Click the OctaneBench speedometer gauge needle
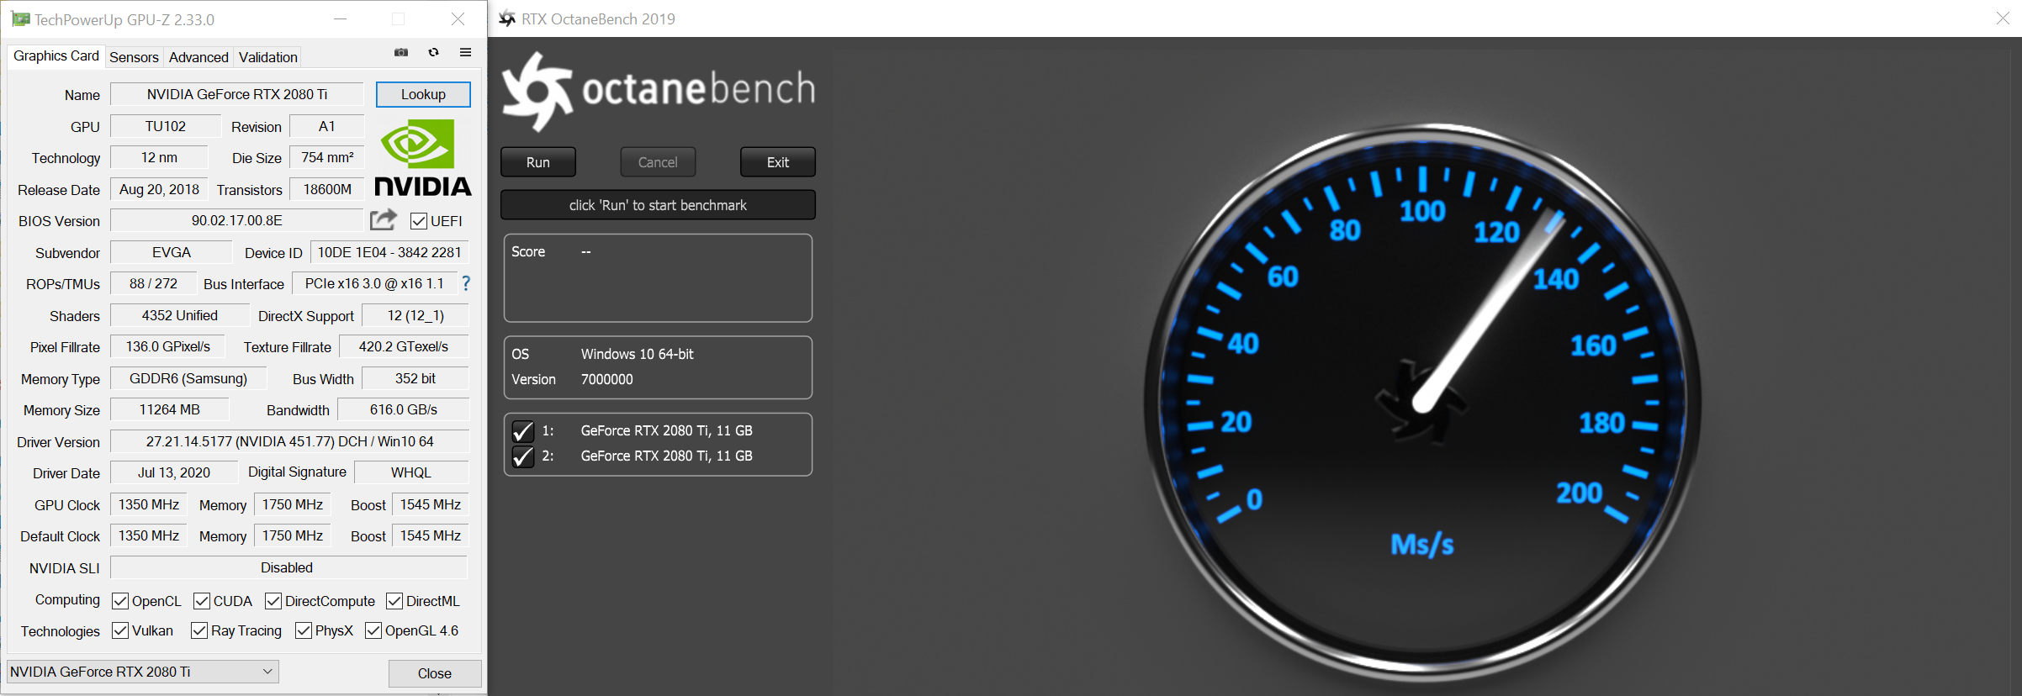 (1489, 309)
